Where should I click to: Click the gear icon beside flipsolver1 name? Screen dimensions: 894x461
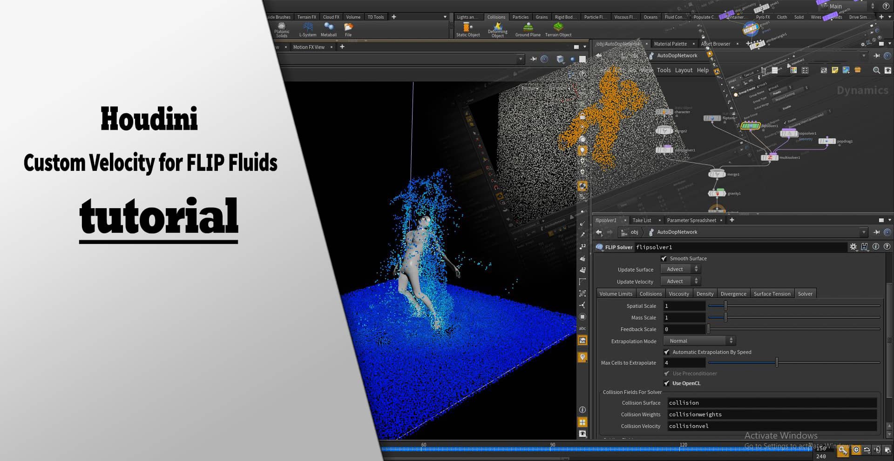[x=853, y=247]
